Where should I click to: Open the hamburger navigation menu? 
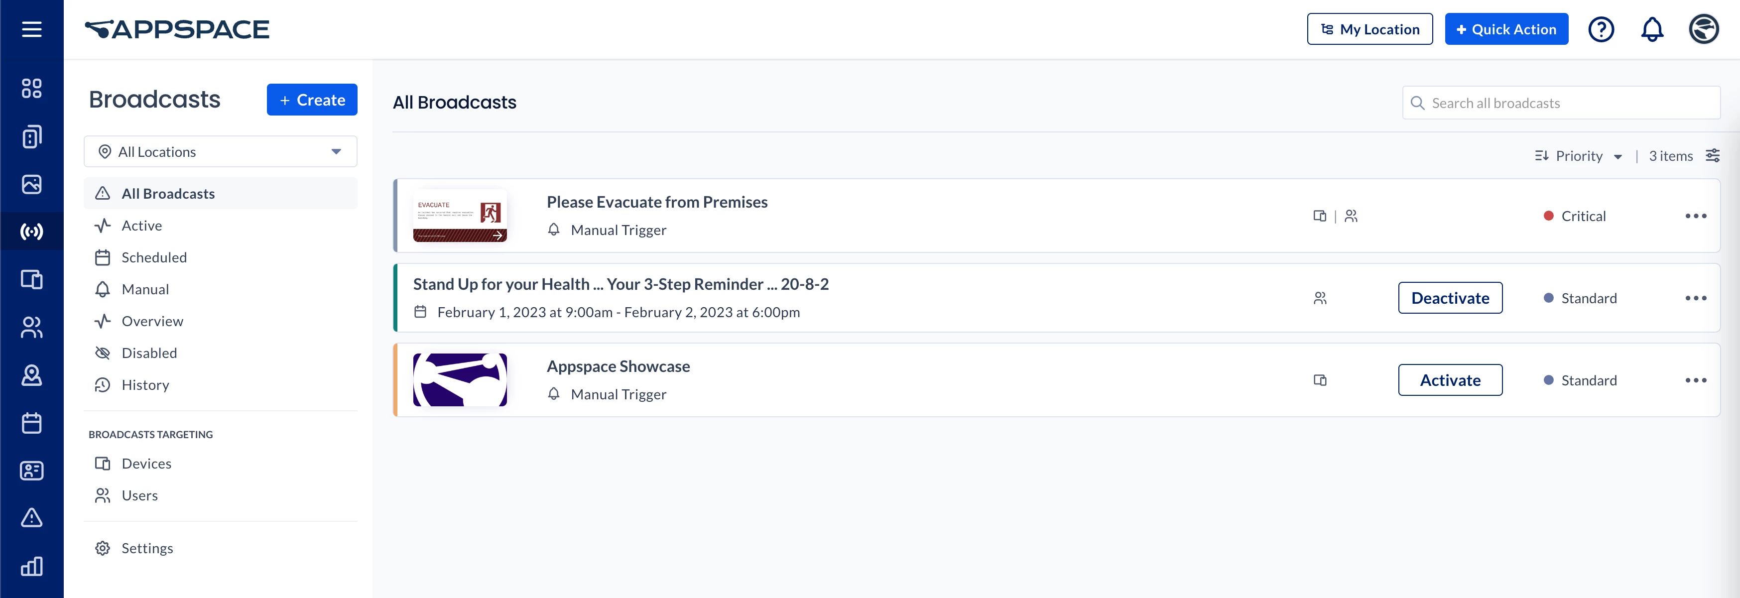click(x=32, y=29)
